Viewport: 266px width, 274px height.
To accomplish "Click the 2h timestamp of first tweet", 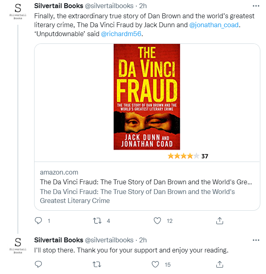I will click(143, 6).
